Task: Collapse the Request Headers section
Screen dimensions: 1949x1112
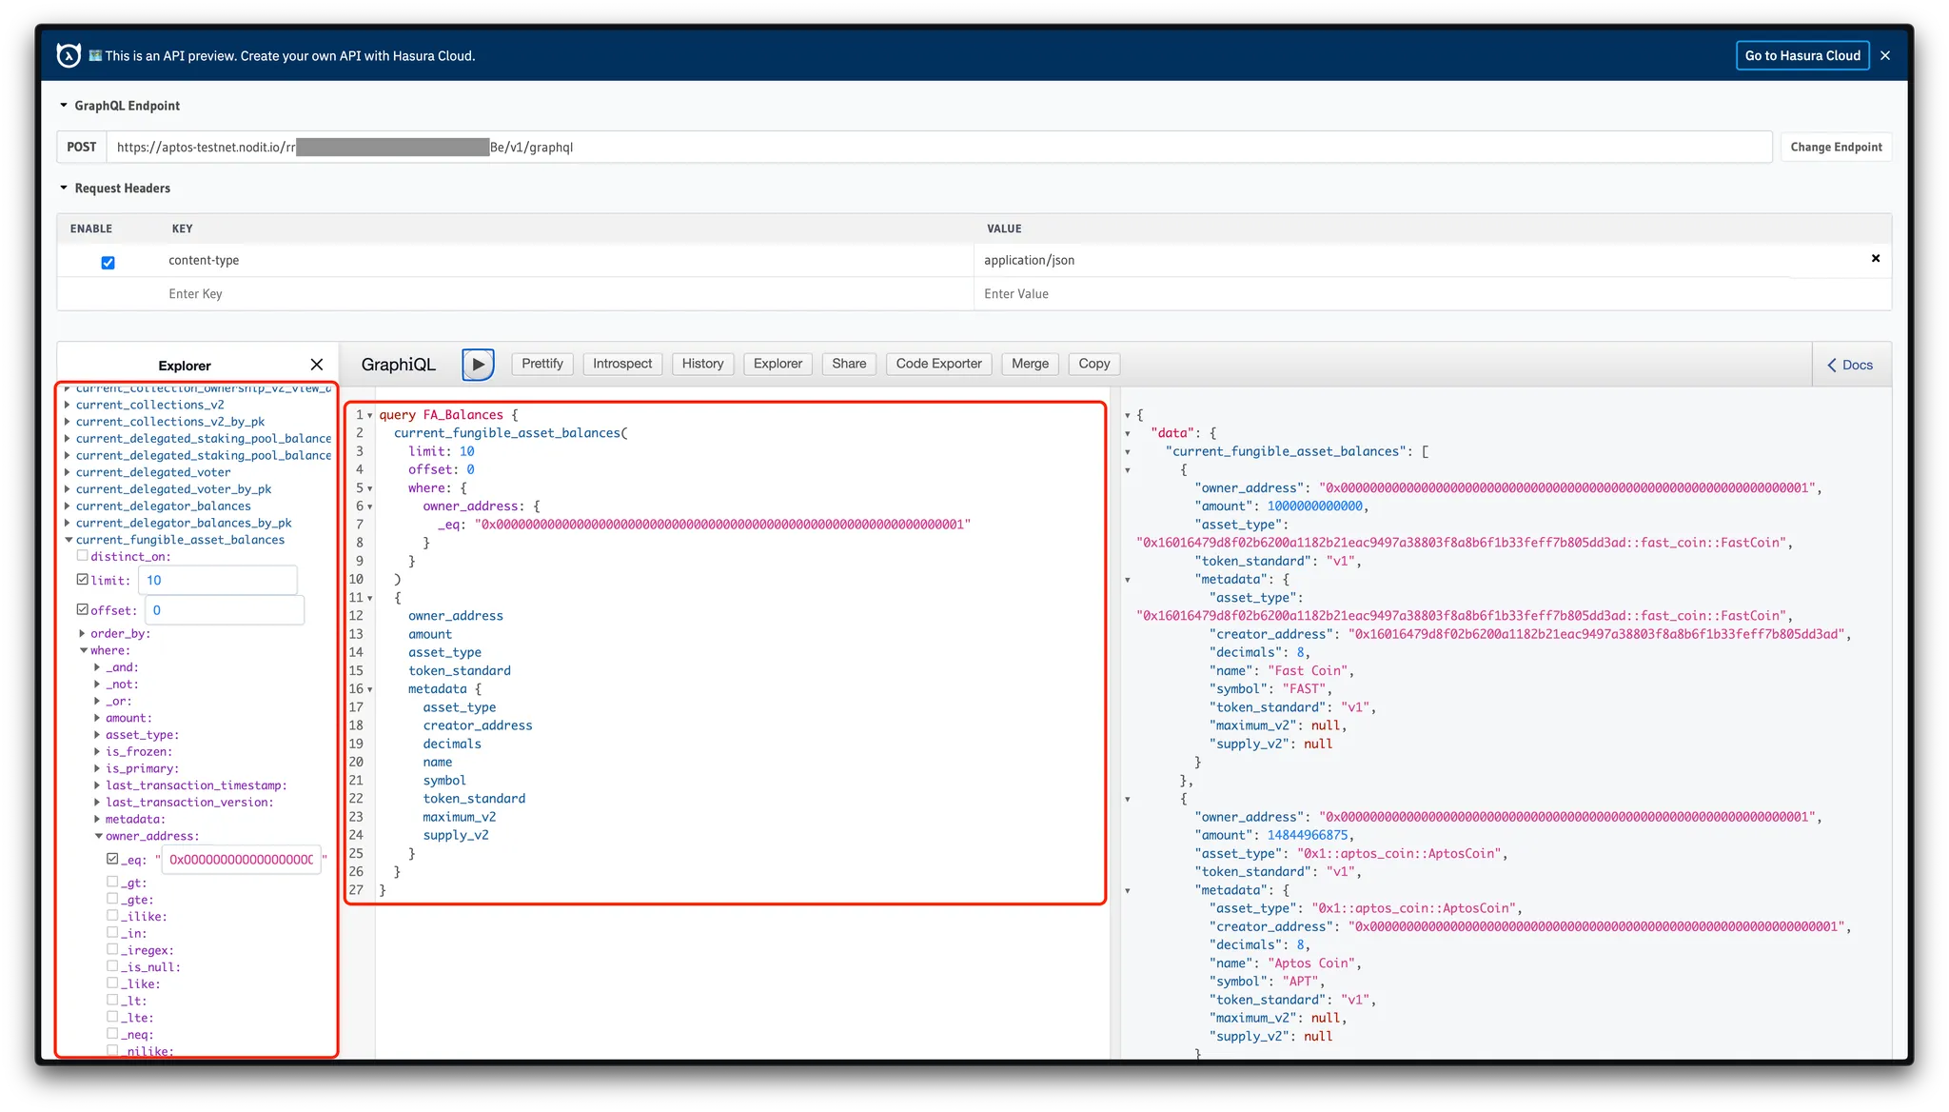Action: [64, 189]
